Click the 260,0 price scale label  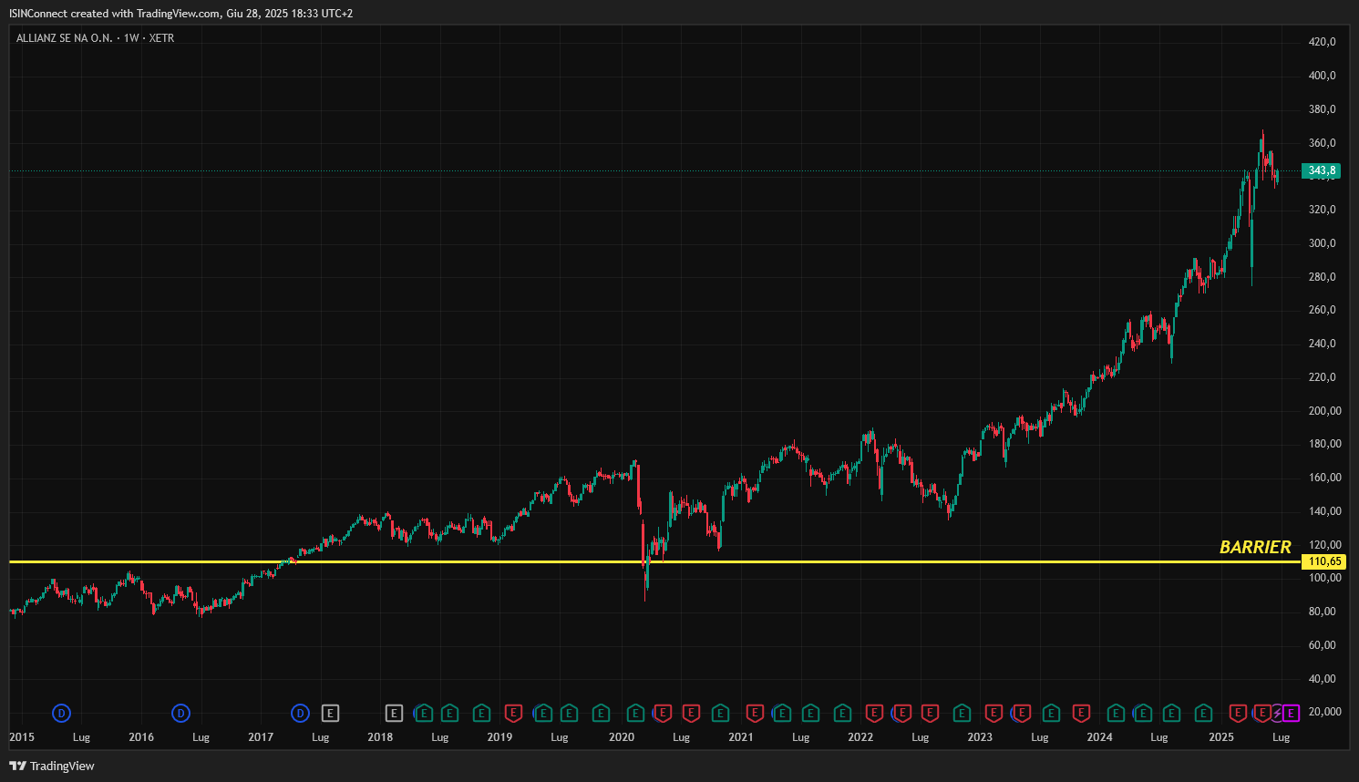tap(1323, 310)
